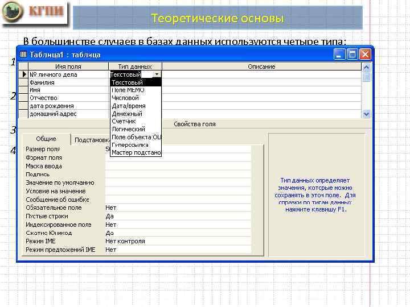Click the № личного дела field name
410x307 pixels.
click(68, 74)
